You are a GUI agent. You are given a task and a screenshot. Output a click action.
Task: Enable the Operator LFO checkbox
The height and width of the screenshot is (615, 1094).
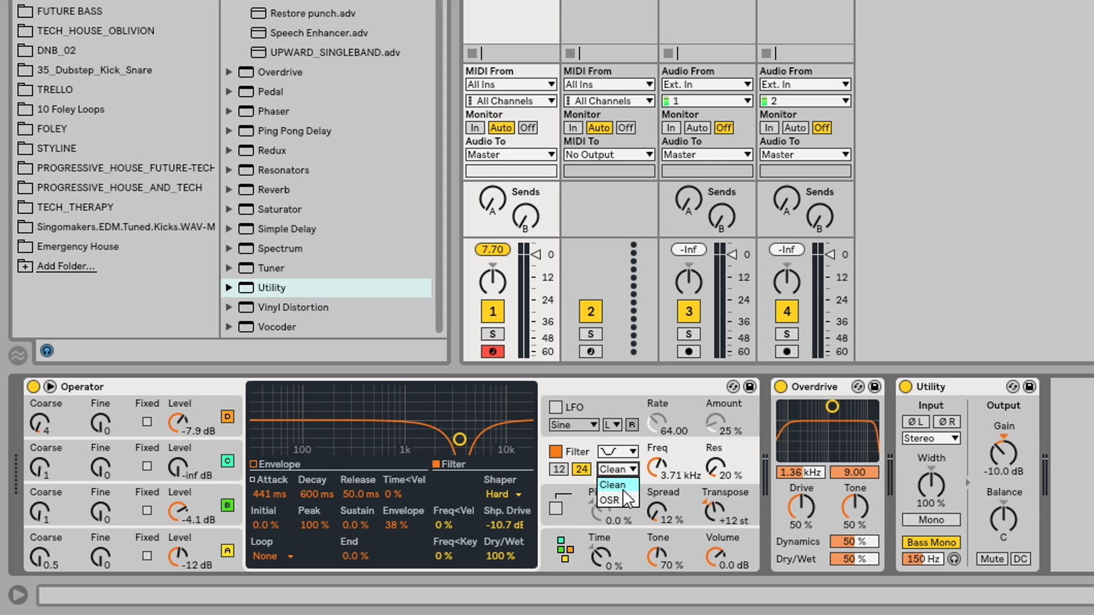(x=556, y=407)
